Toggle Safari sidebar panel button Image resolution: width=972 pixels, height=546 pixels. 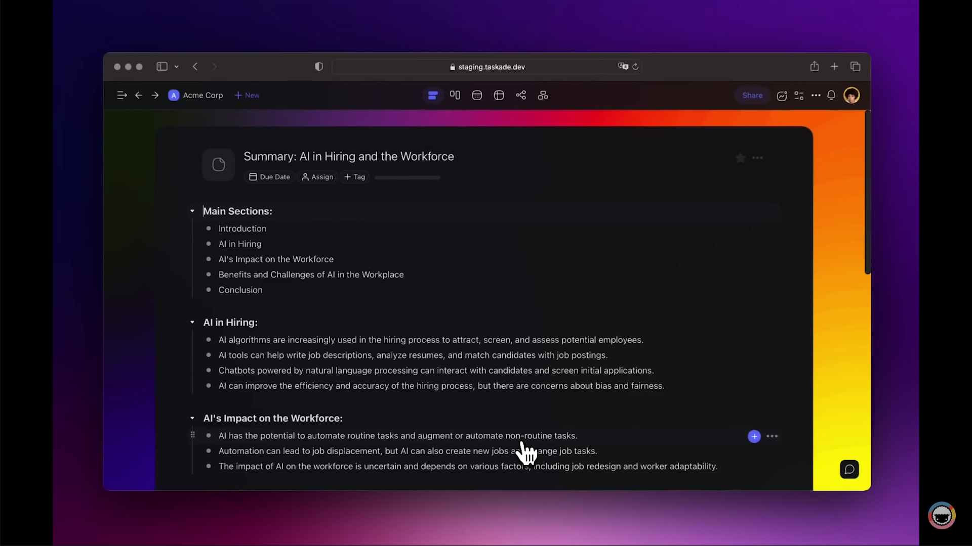[162, 66]
